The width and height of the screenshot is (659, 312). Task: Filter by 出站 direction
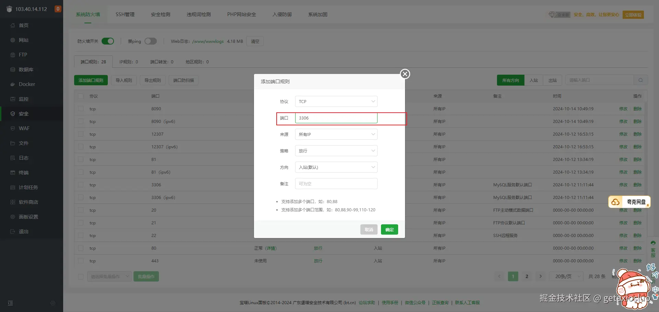(x=553, y=80)
